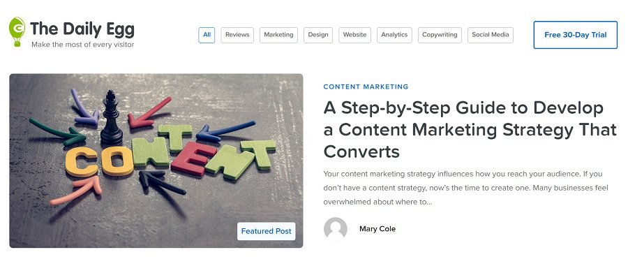
Task: Select the Copywriting category
Action: tap(440, 35)
